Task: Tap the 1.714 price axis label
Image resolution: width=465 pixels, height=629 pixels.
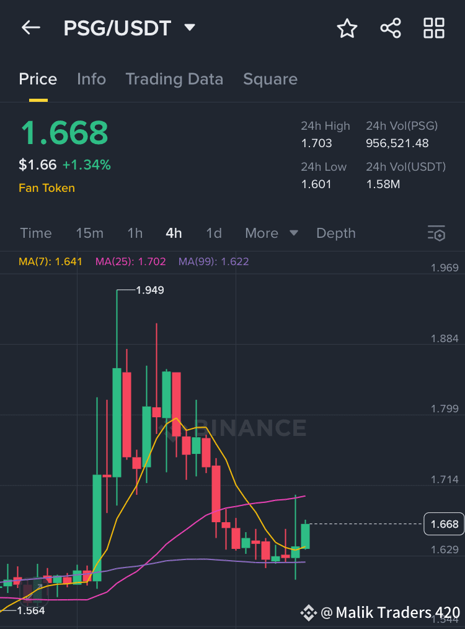Action: [x=445, y=479]
